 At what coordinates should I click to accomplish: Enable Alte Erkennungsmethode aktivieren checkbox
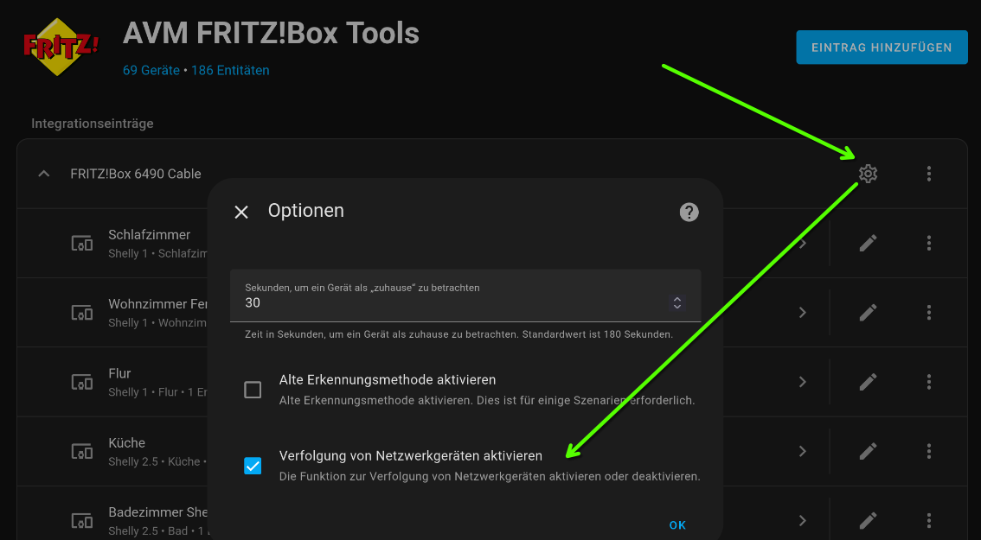(253, 390)
